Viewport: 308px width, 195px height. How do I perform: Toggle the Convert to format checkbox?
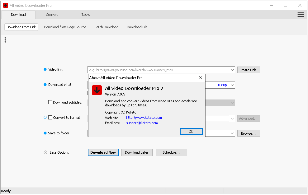click(x=50, y=118)
